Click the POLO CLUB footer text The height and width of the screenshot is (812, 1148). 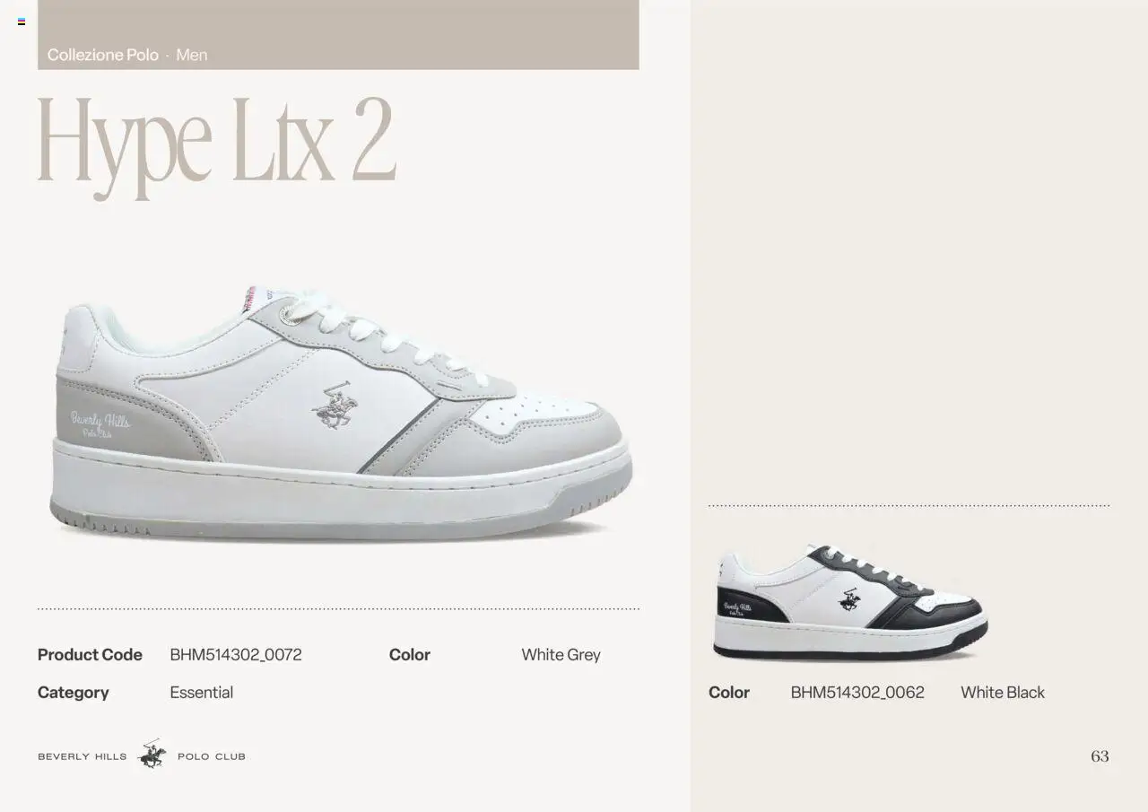(212, 756)
